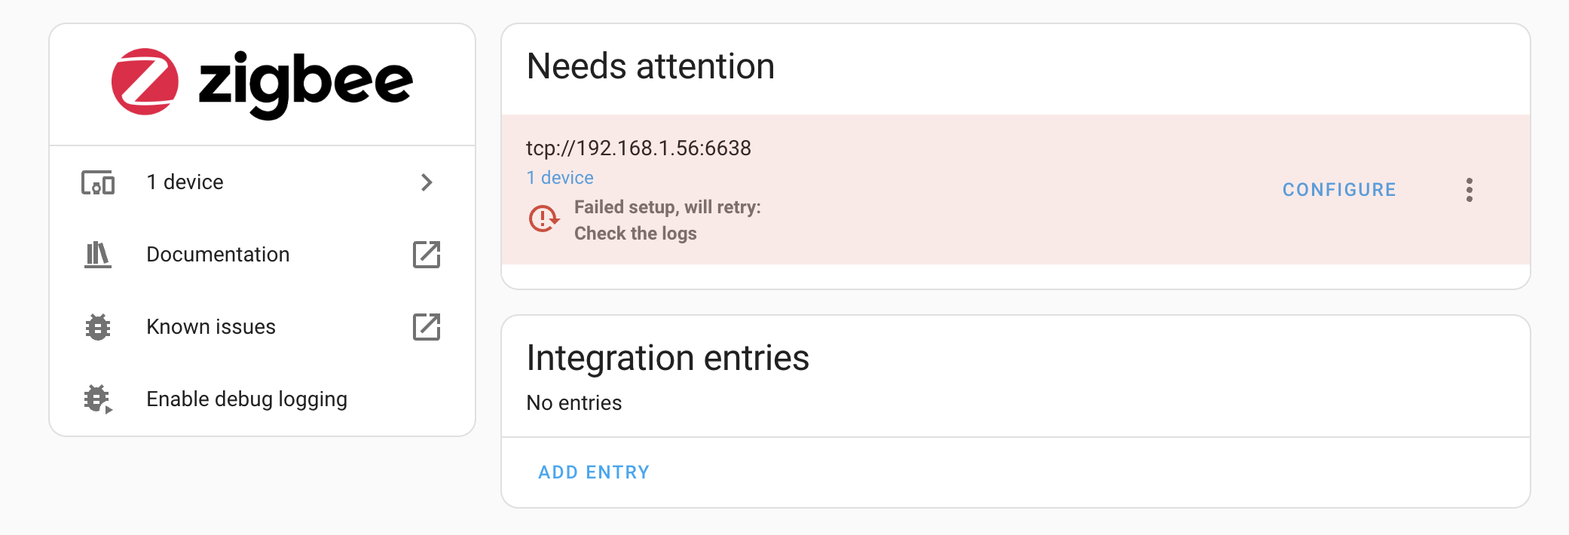
Task: Click the Known issues text label
Action: coord(211,326)
